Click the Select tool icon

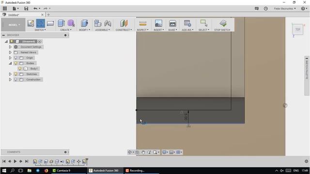[x=204, y=23]
